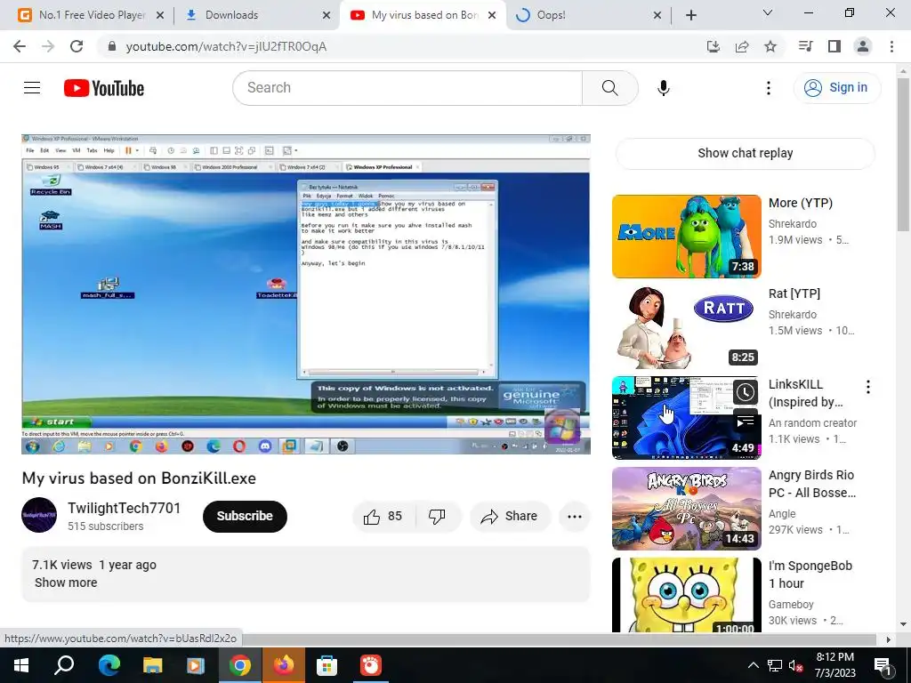The width and height of the screenshot is (911, 683).
Task: Open the YouTube guide hamburger menu
Action: (x=32, y=88)
